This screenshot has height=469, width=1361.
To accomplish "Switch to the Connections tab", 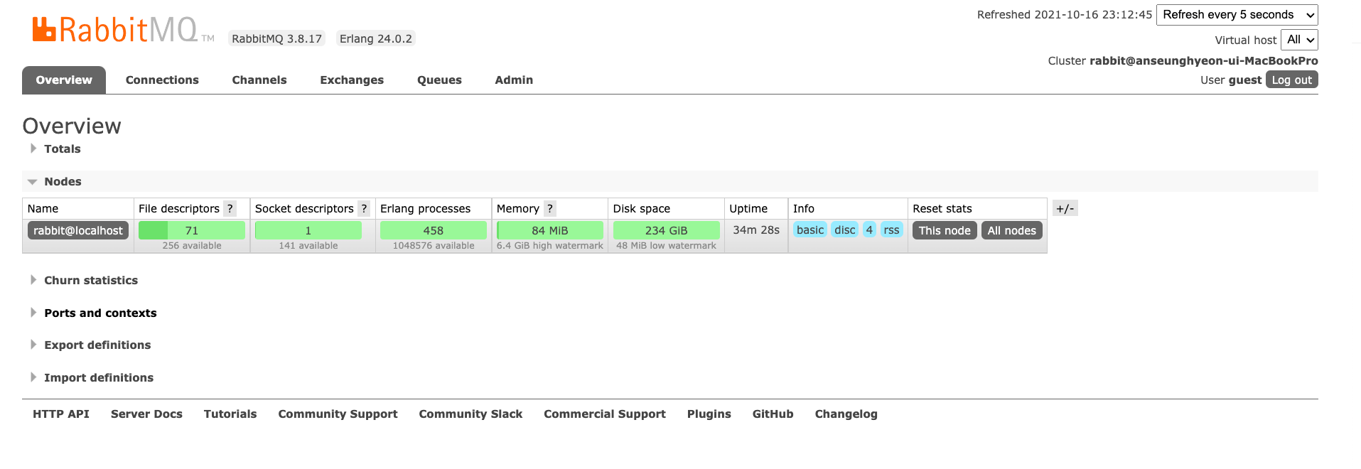I will click(162, 80).
